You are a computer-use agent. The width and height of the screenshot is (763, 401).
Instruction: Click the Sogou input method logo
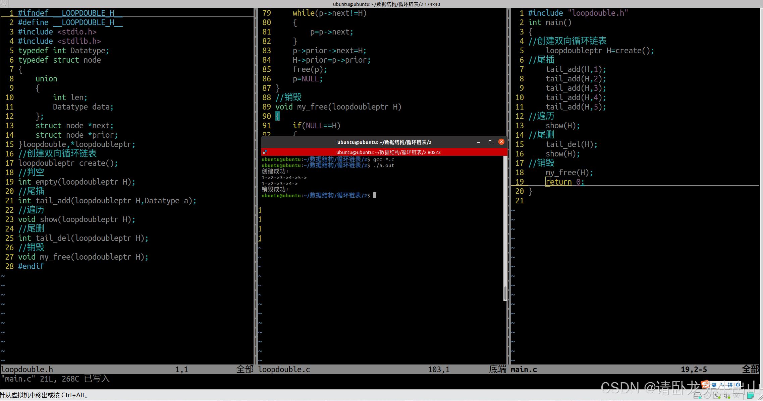pyautogui.click(x=705, y=385)
